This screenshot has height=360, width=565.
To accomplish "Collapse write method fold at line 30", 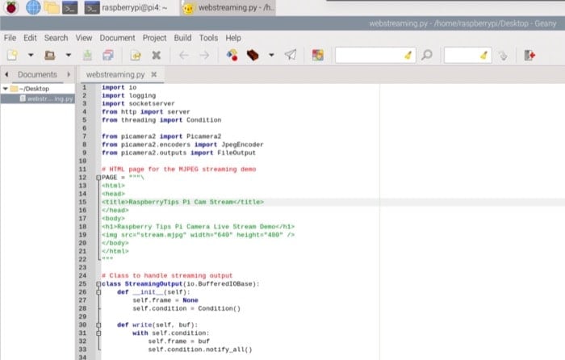I will click(x=98, y=325).
